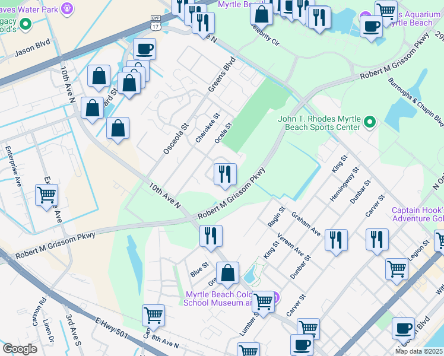
Task: Open the restaurant marker below the US 17 shield
Action: [x=203, y=24]
